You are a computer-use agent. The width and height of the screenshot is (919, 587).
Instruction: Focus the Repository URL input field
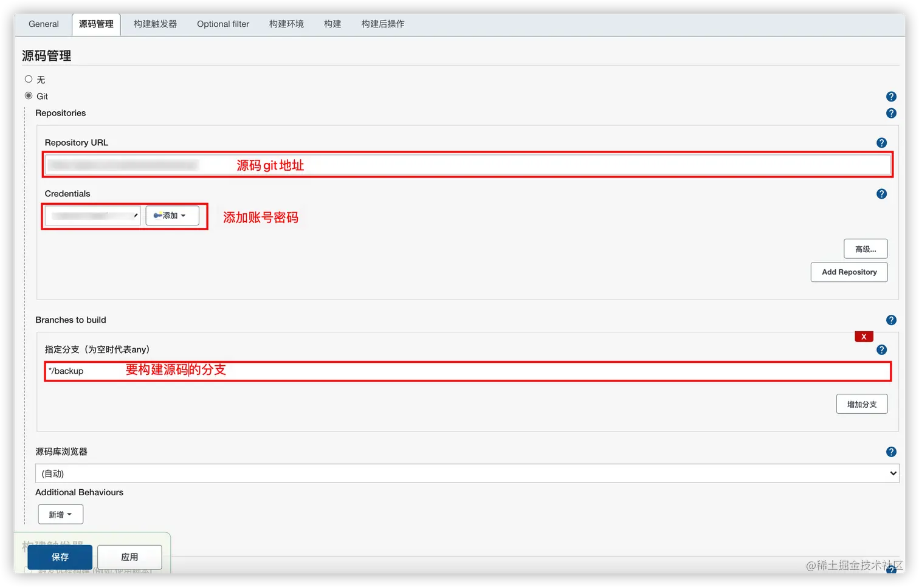[467, 165]
